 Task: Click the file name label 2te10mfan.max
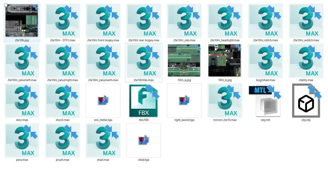[x=144, y=80]
